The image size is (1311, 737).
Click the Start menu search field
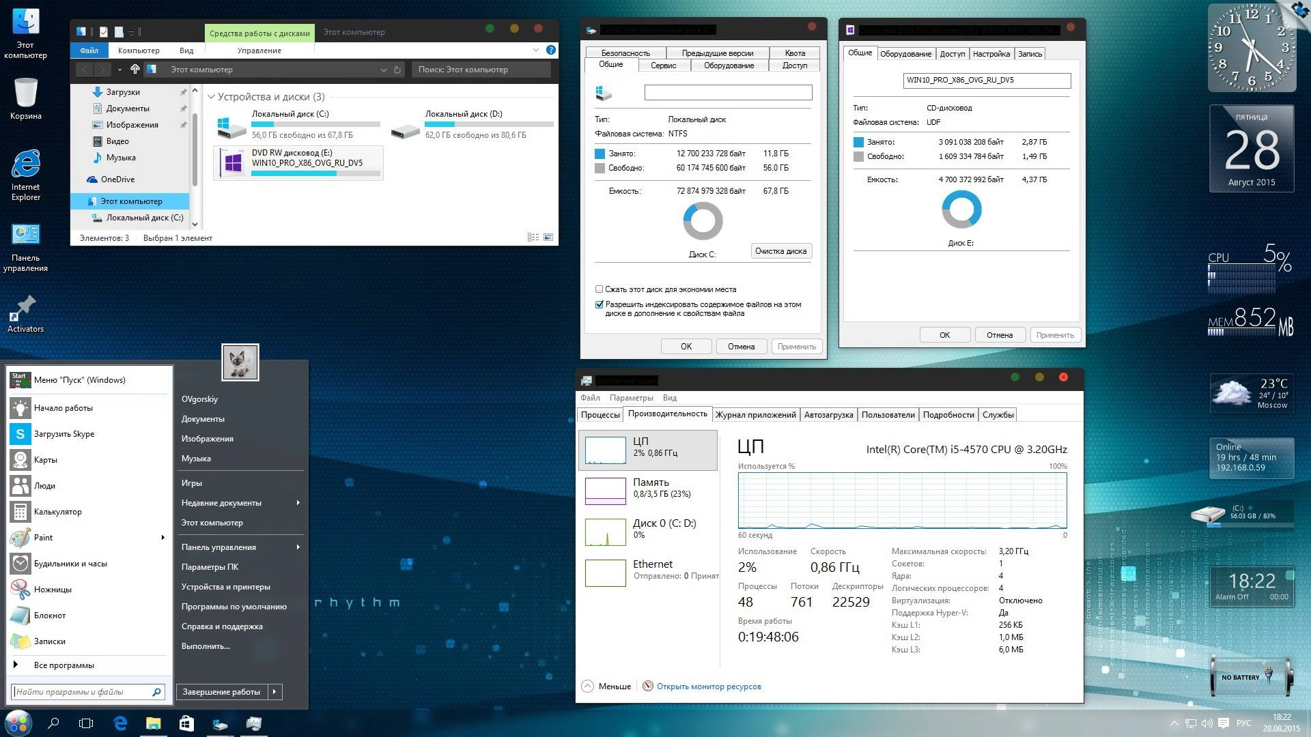[x=82, y=692]
